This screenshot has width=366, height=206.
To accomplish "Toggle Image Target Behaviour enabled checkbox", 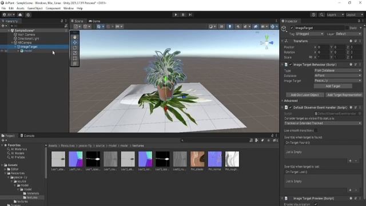I will (x=291, y=65).
